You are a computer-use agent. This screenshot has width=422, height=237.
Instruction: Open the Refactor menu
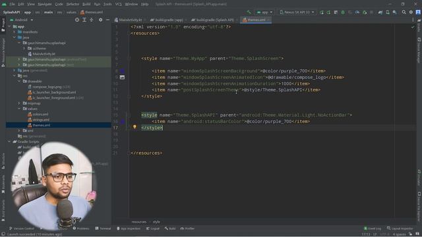point(73,4)
